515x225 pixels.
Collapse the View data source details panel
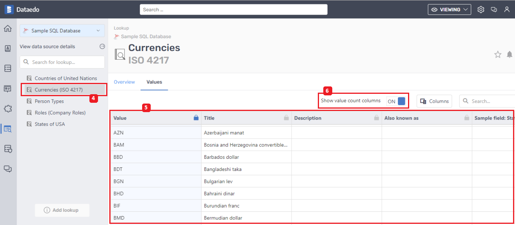tap(102, 46)
